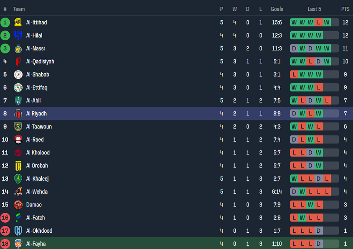
Task: Click the Al Riyadh club badge
Action: tap(18, 114)
